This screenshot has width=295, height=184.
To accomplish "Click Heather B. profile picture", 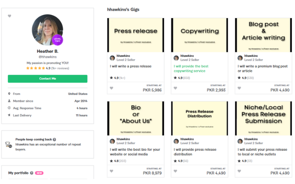I will coord(47,30).
